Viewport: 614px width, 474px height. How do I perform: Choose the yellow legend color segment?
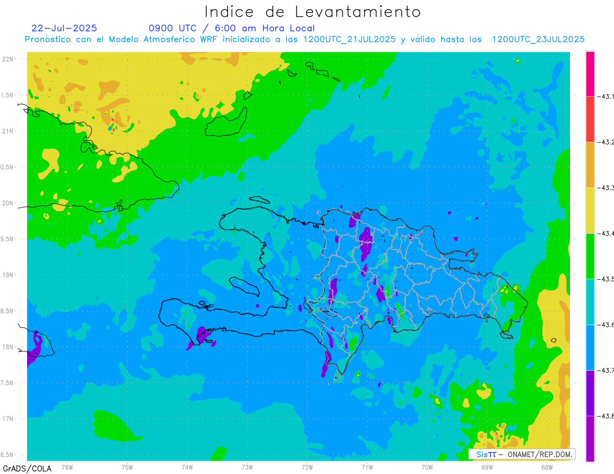[590, 210]
